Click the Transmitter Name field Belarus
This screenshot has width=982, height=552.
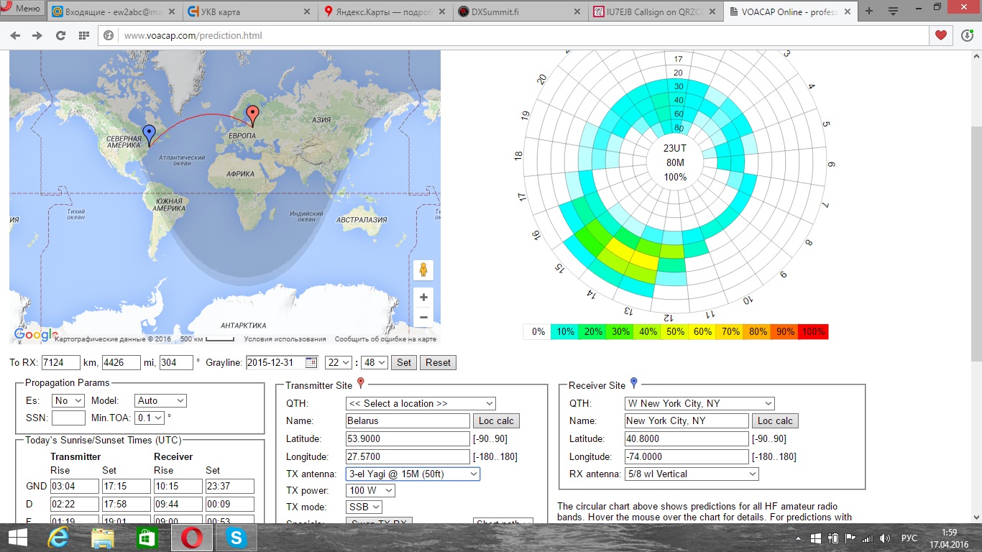tap(408, 421)
